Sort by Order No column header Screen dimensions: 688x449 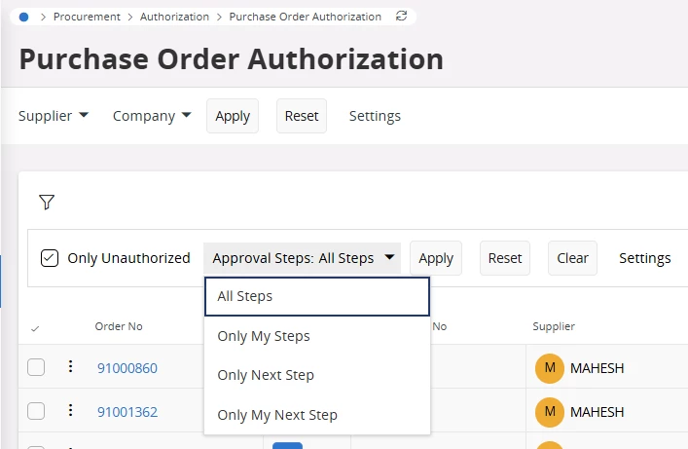pos(119,326)
